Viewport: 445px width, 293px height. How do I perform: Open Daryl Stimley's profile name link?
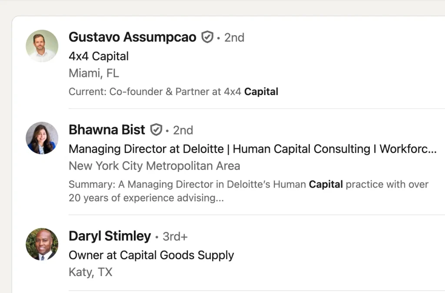click(110, 236)
